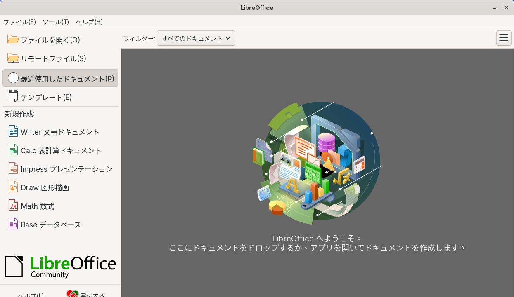Click the Remote Files folder icon

coord(13,58)
